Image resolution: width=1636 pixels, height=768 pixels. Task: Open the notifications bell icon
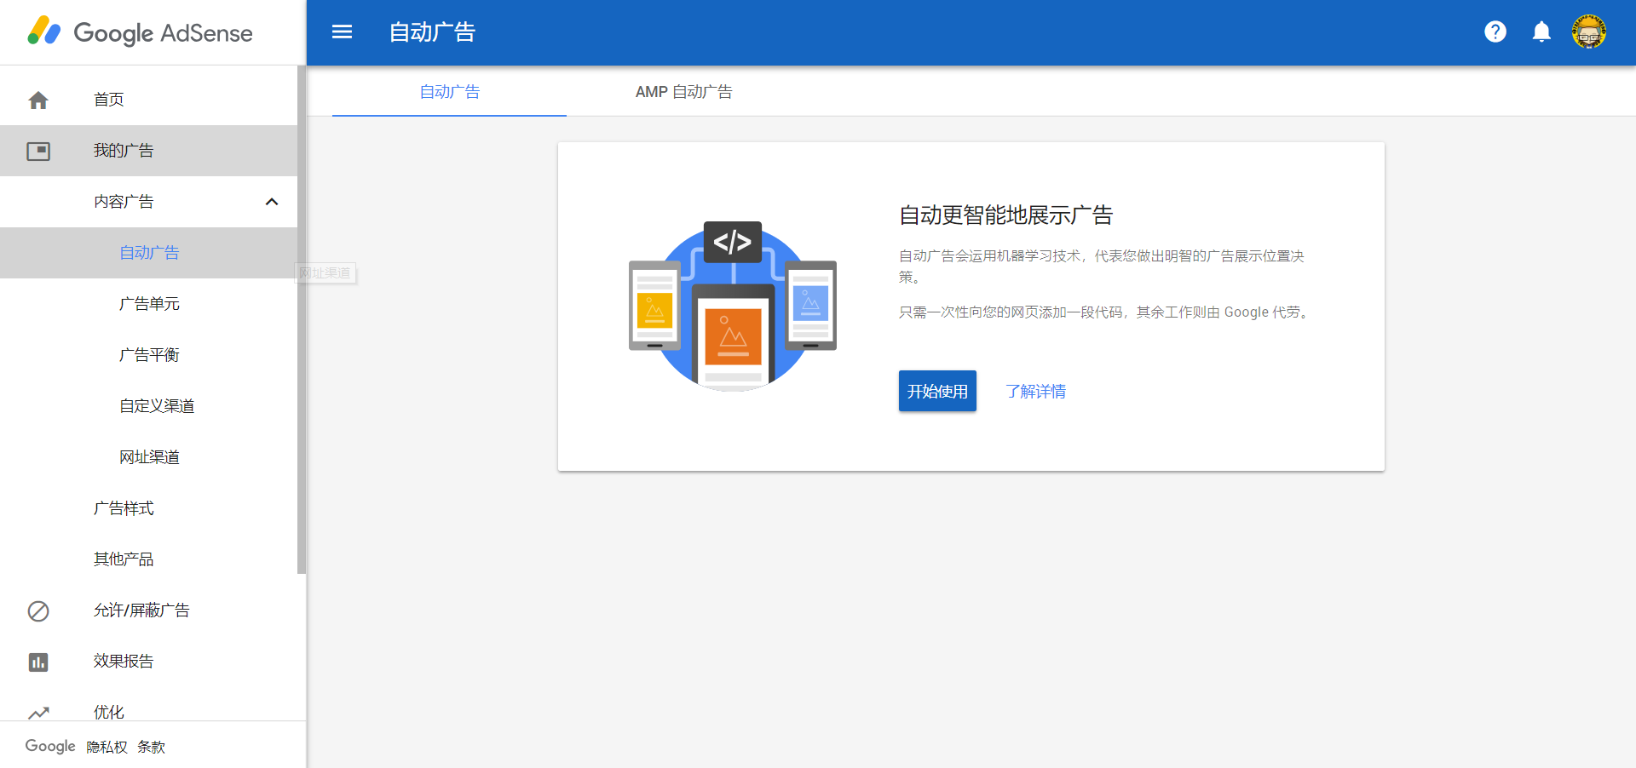click(1541, 32)
